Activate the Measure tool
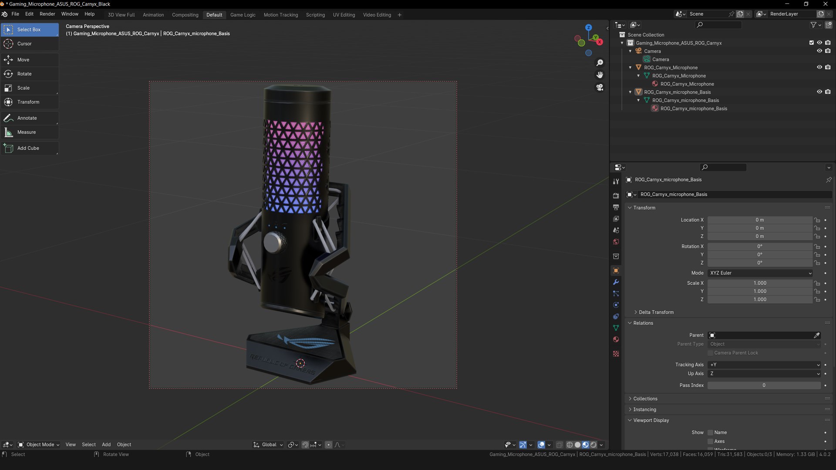Image resolution: width=836 pixels, height=470 pixels. click(30, 132)
